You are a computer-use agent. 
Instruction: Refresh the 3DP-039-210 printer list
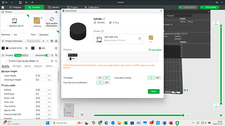[x=140, y=38]
